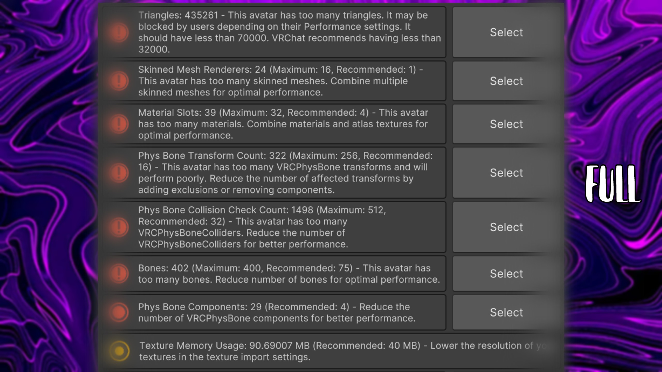Screen dimensions: 662x372
Task: Click red circle icon for Phys Bone Components
Action: [119, 312]
